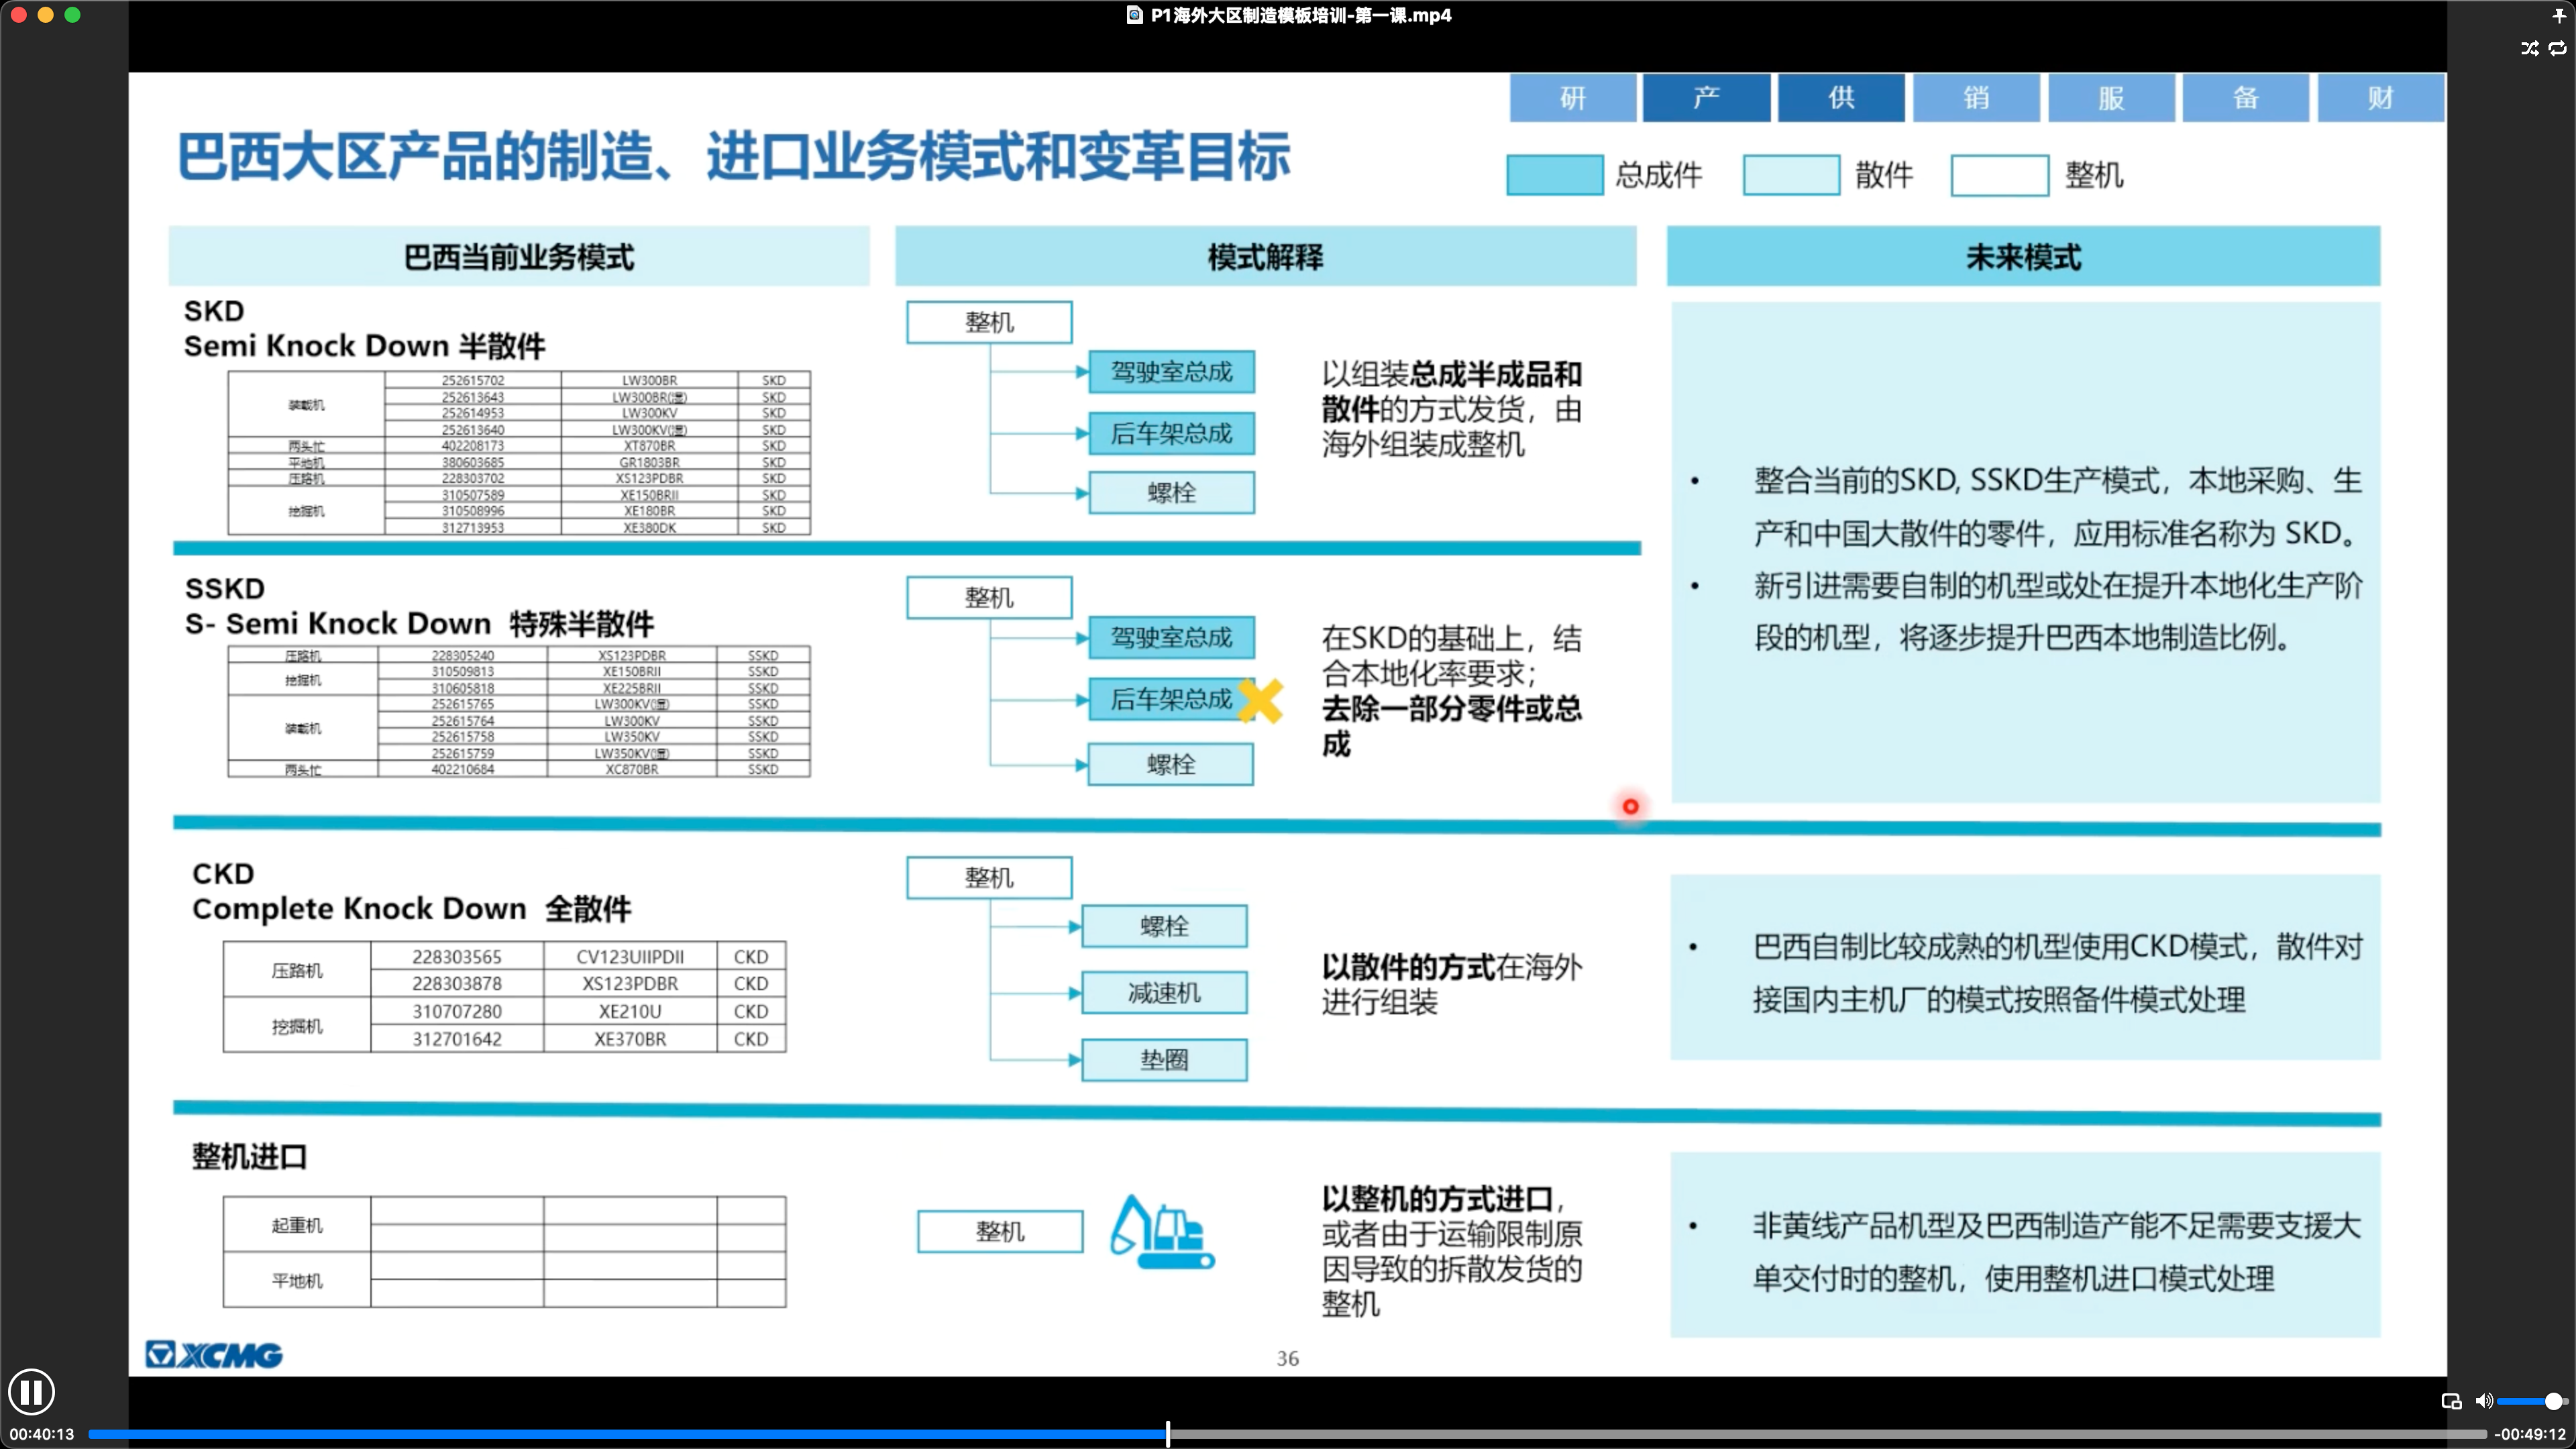Click the 未来模式 column header
2576x1449 pixels.
(x=2022, y=257)
